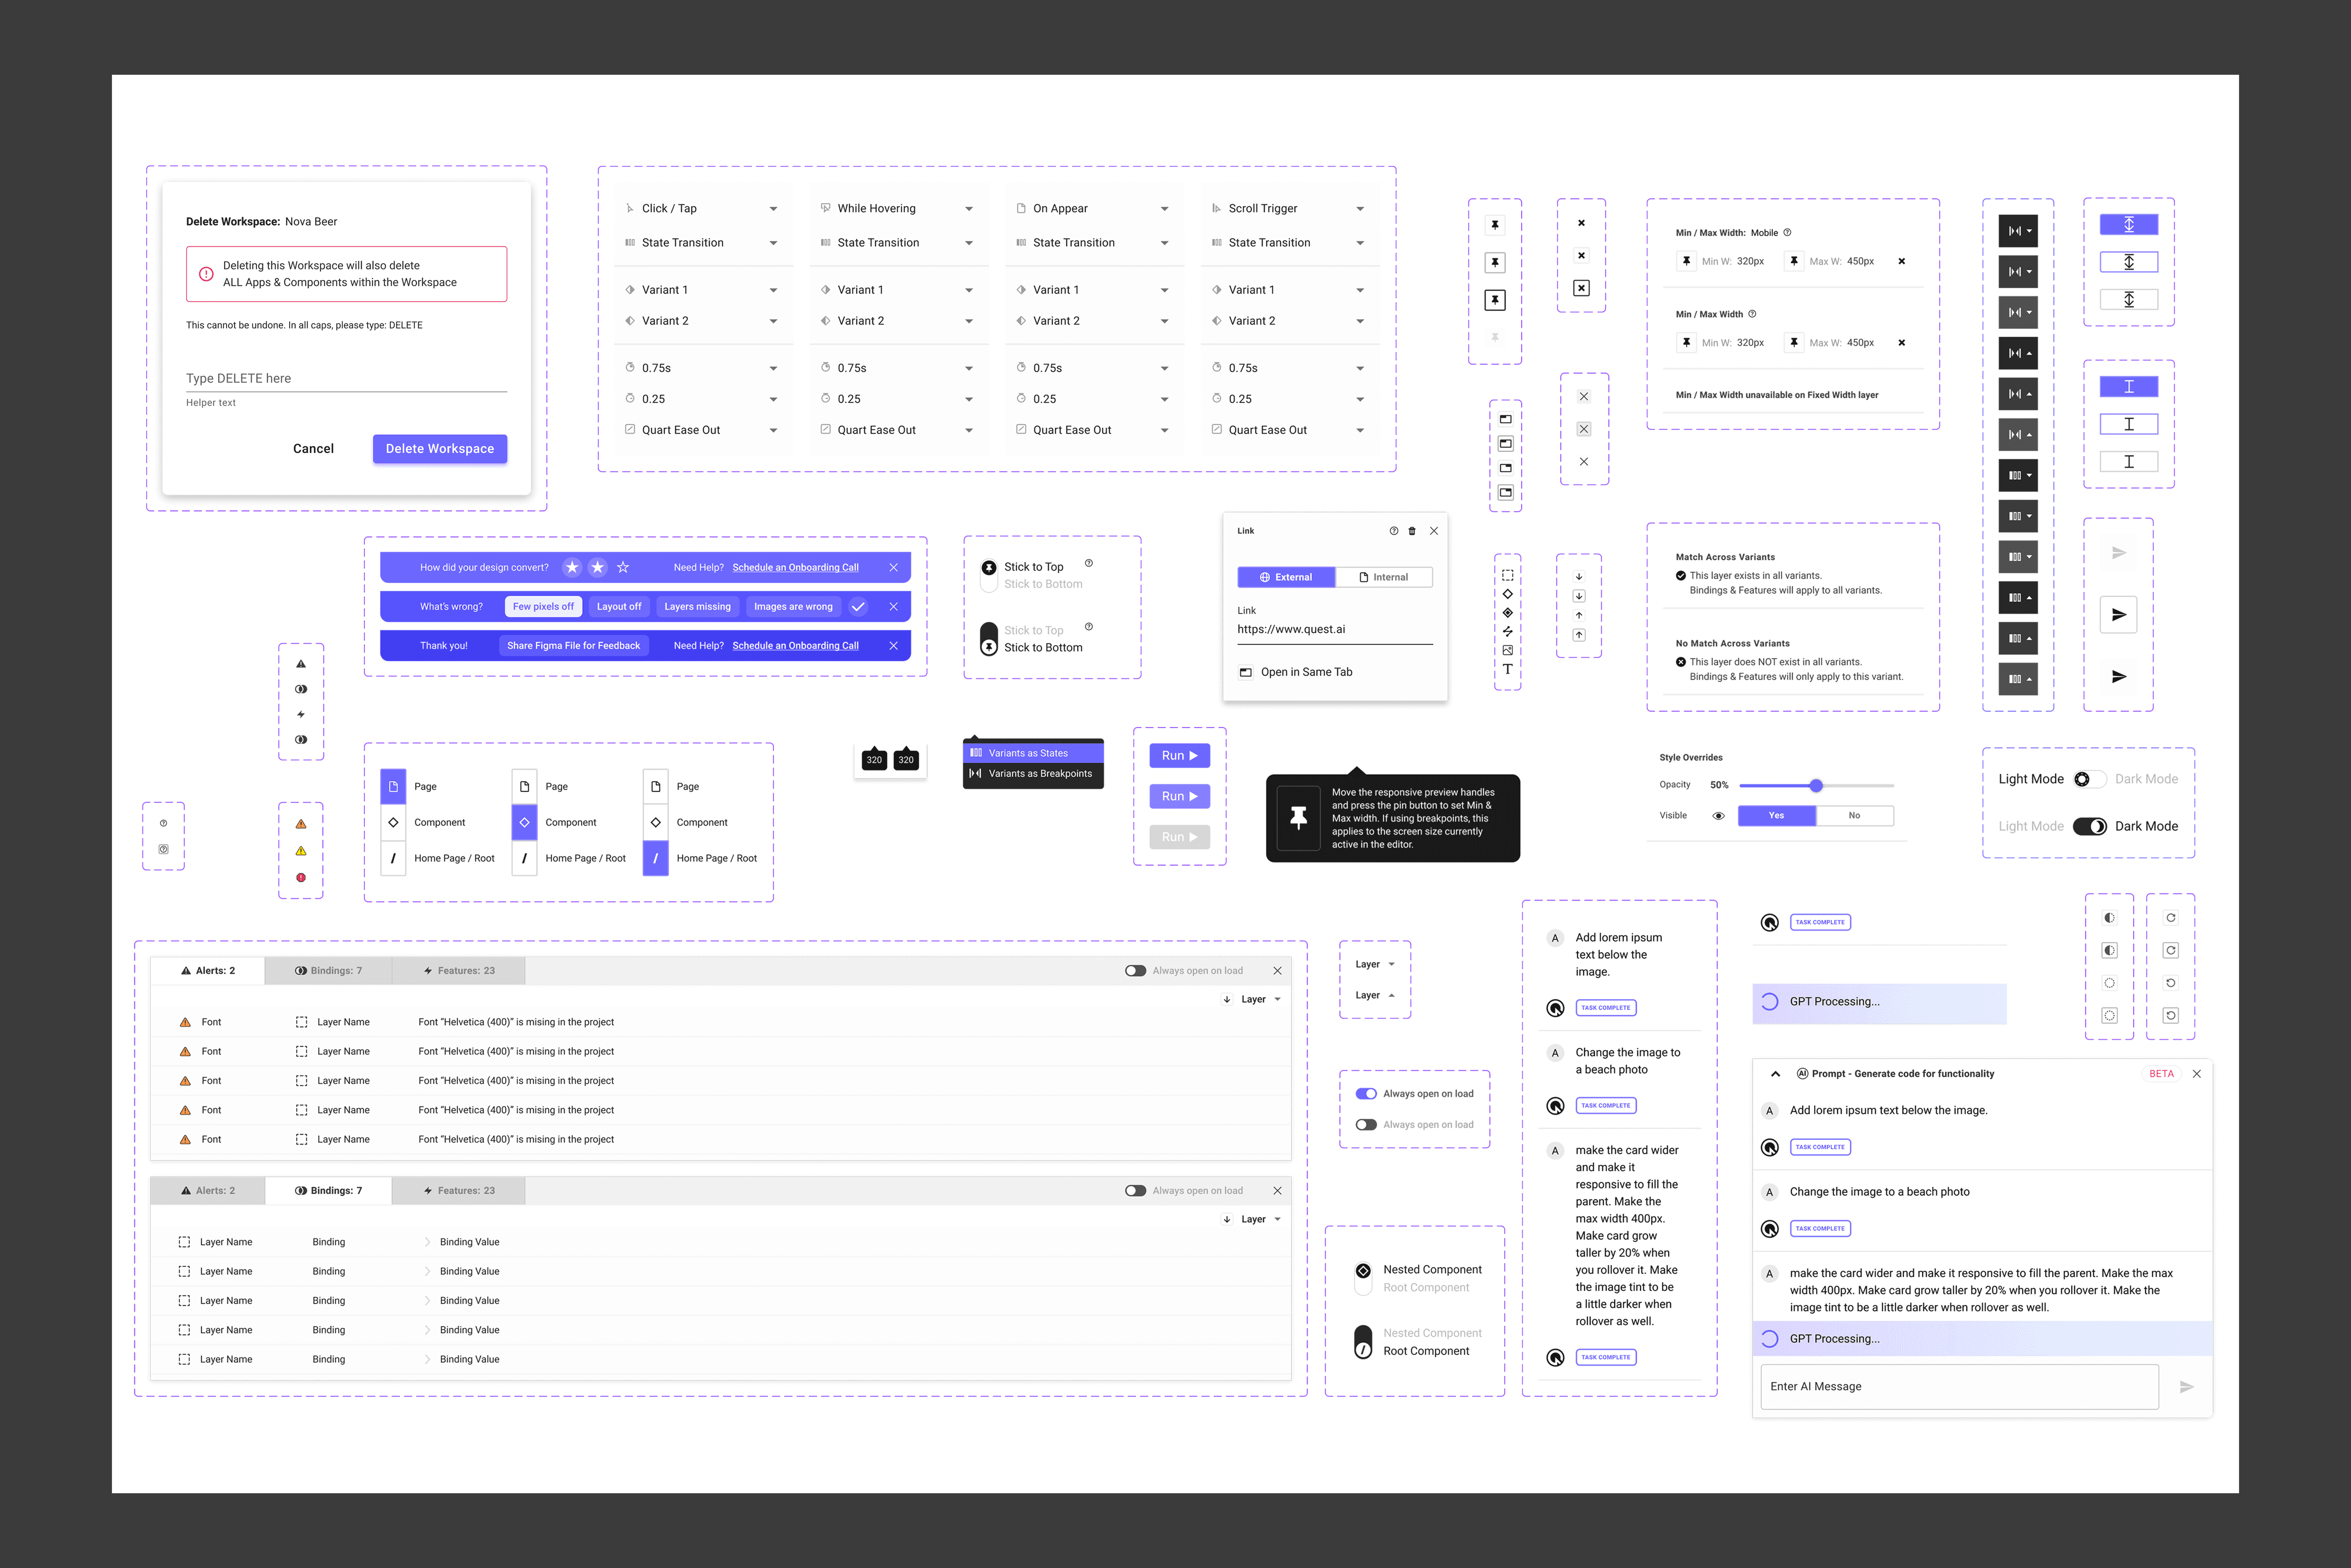The width and height of the screenshot is (2351, 1568).
Task: Click the highlighted Page document icon
Action: 393,787
